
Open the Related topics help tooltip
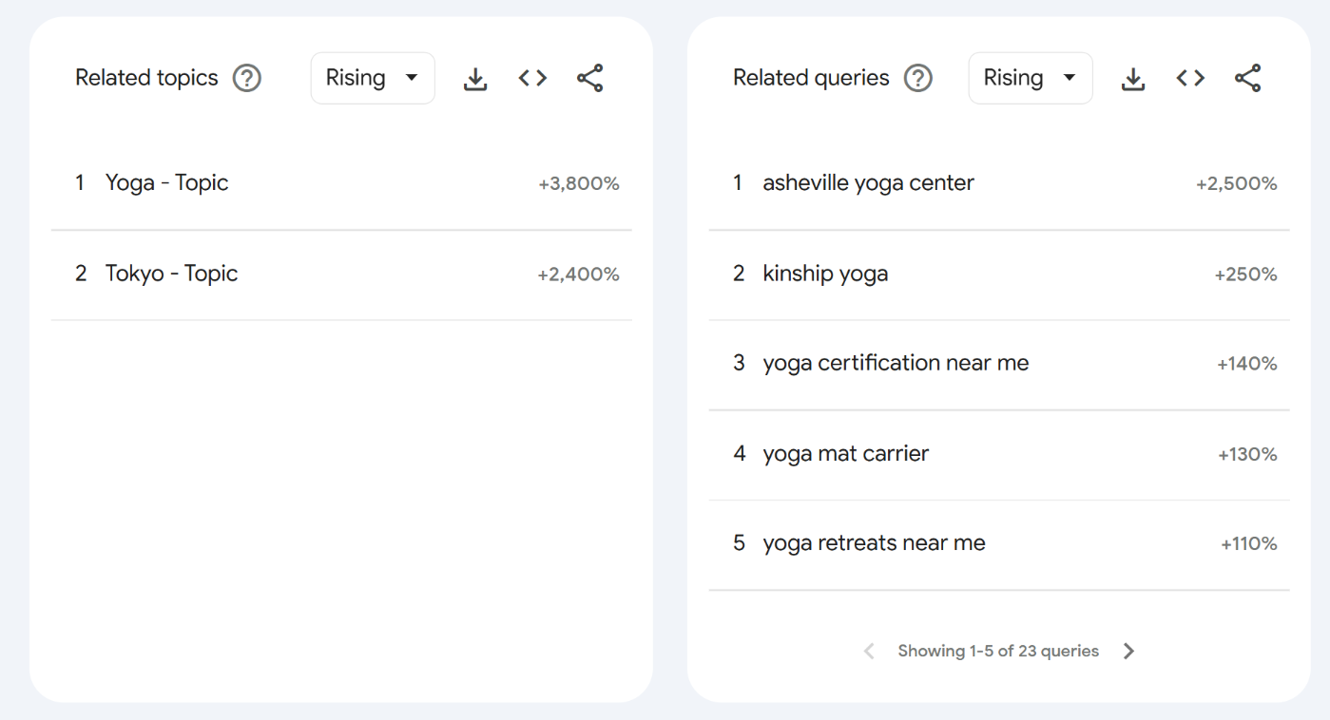point(246,78)
